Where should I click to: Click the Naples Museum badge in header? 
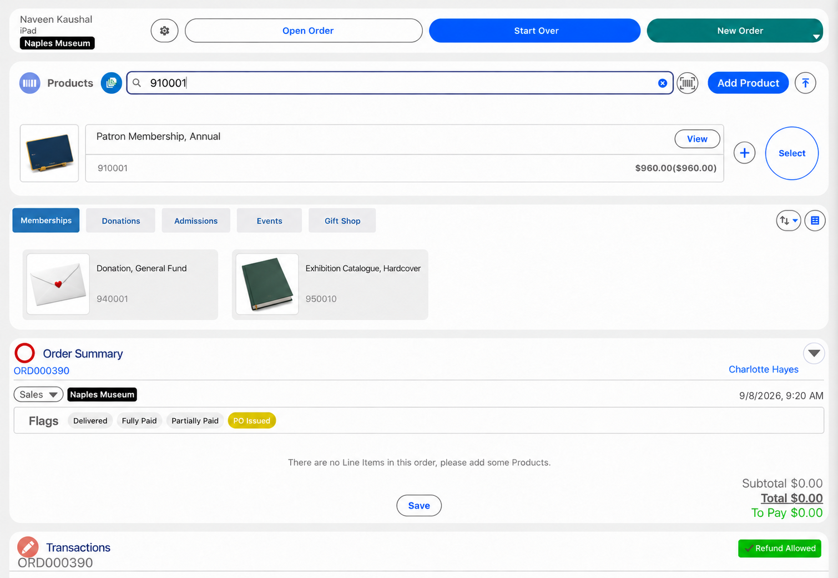coord(57,43)
